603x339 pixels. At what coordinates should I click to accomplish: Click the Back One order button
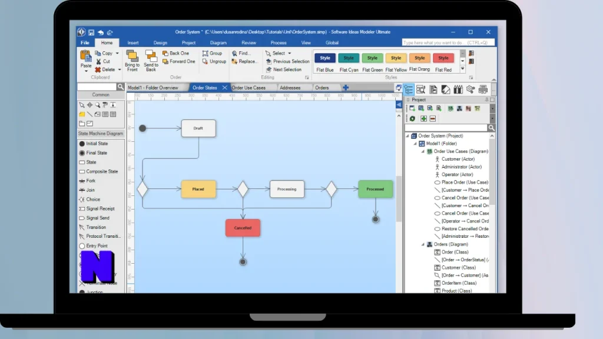coord(175,54)
